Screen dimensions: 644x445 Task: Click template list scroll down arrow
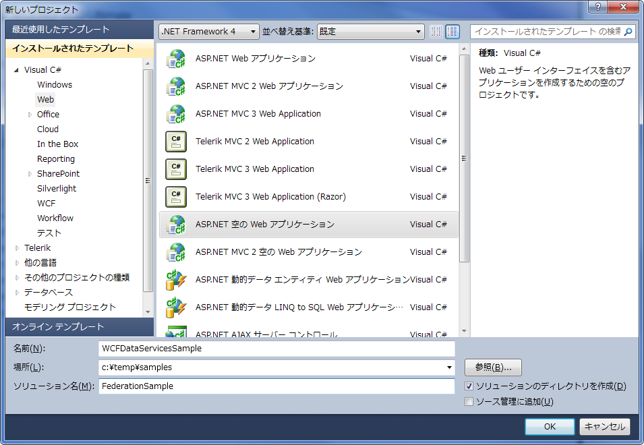point(464,331)
